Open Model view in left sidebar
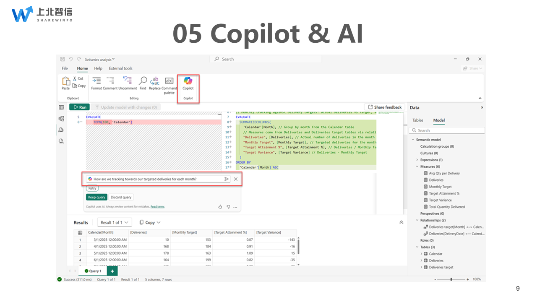 (61, 119)
